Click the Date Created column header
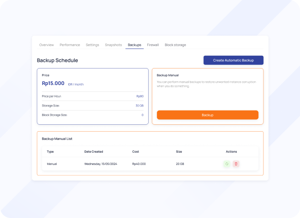The image size is (300, 218). pyautogui.click(x=94, y=152)
